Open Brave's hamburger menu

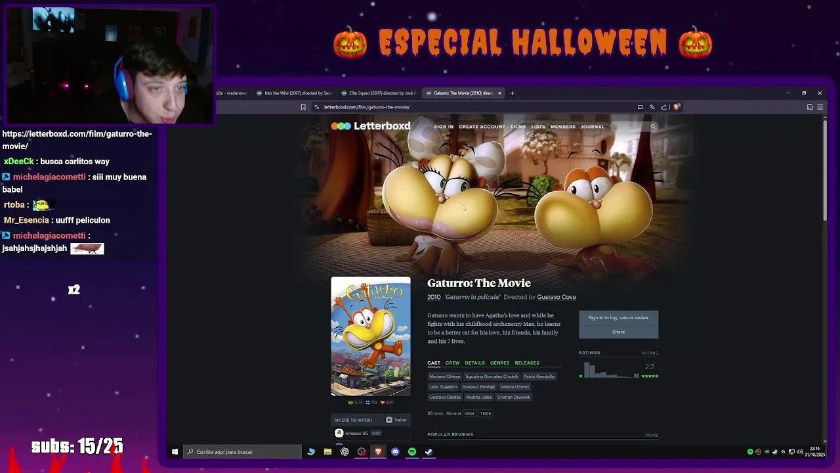820,107
